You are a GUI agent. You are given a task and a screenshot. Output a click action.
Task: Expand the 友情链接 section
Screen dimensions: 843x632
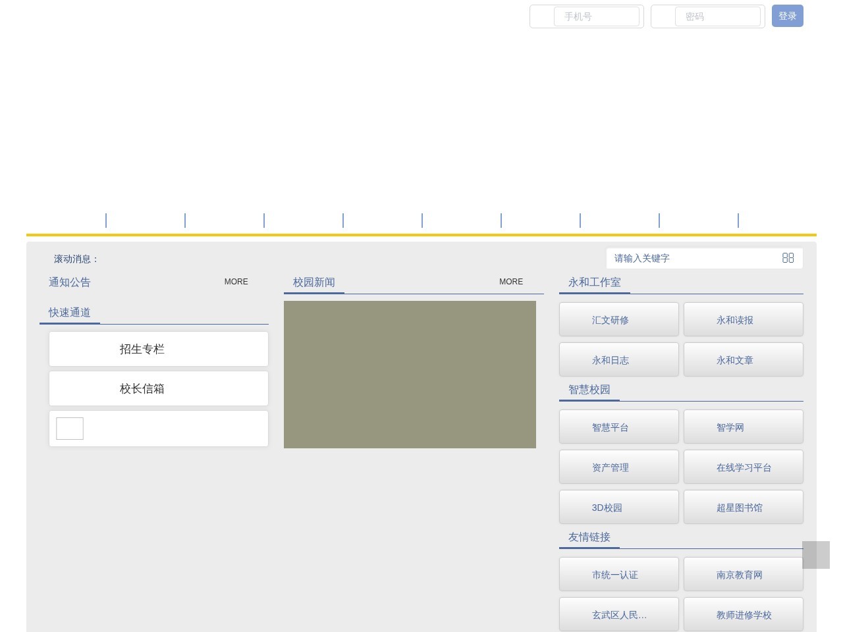tap(588, 537)
